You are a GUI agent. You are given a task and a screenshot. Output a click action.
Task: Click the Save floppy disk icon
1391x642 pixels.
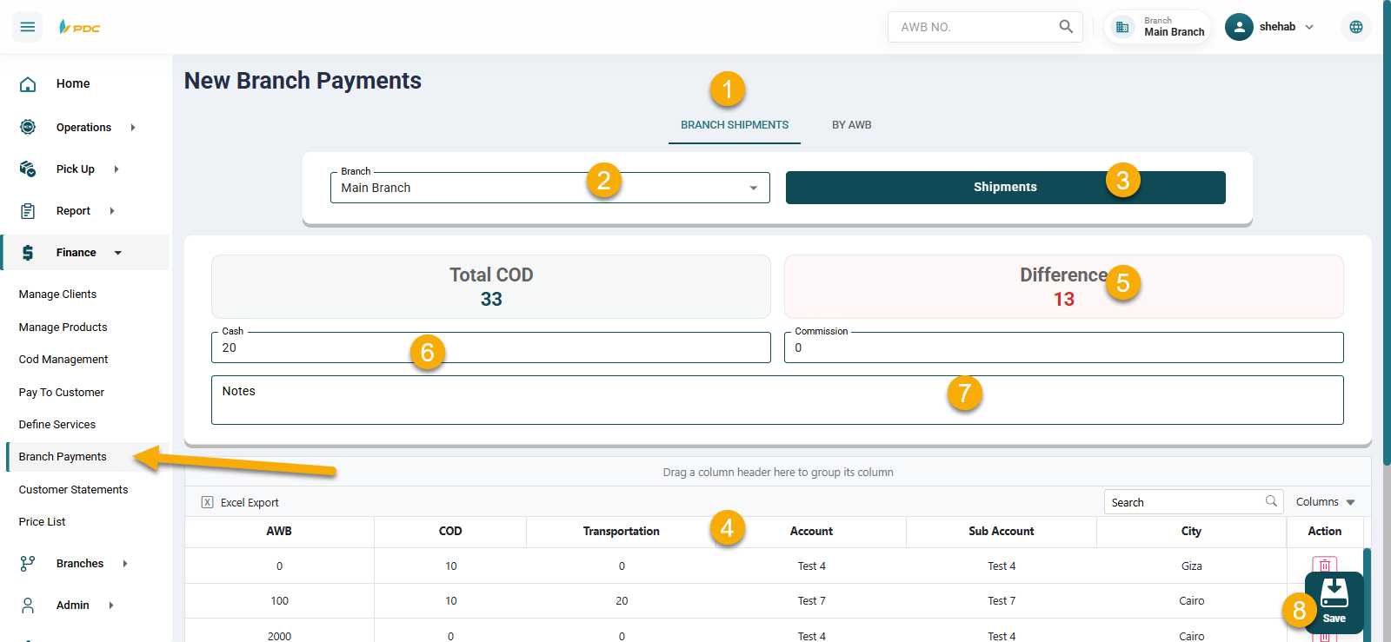(x=1334, y=592)
